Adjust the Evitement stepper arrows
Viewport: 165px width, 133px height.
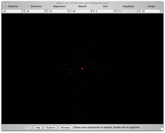coord(45,11)
